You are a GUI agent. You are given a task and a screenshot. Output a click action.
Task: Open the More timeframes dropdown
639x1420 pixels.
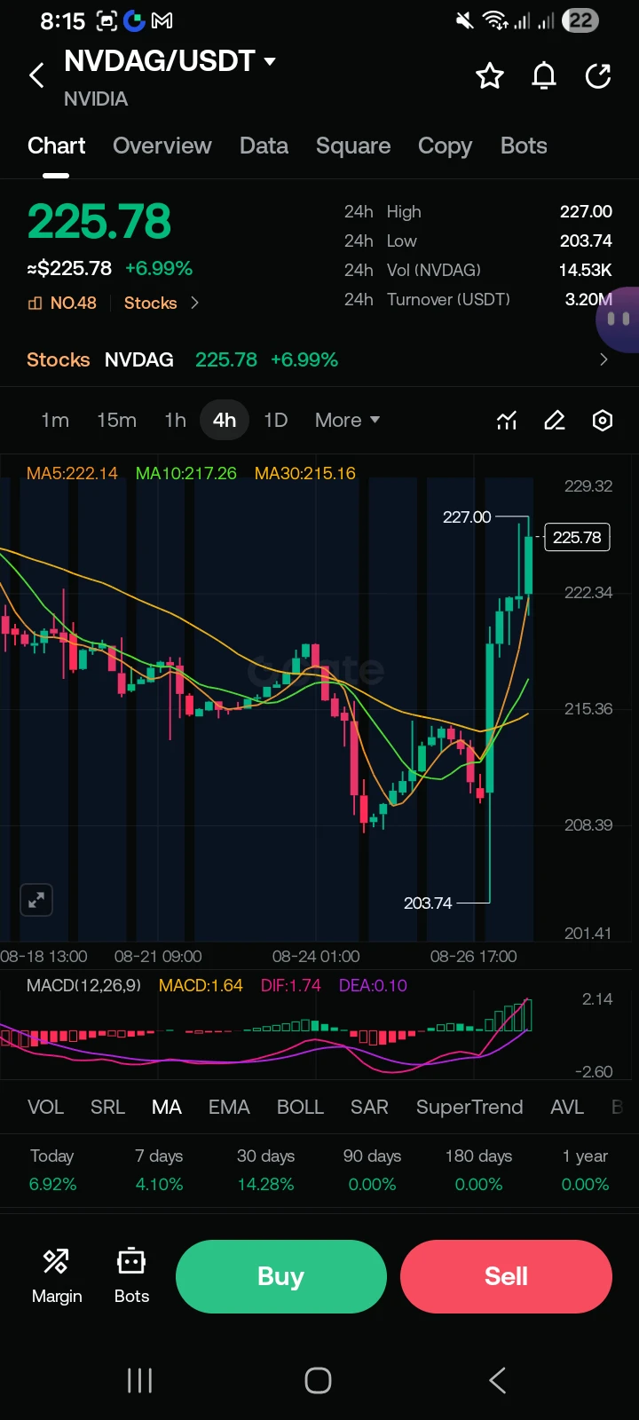[347, 420]
